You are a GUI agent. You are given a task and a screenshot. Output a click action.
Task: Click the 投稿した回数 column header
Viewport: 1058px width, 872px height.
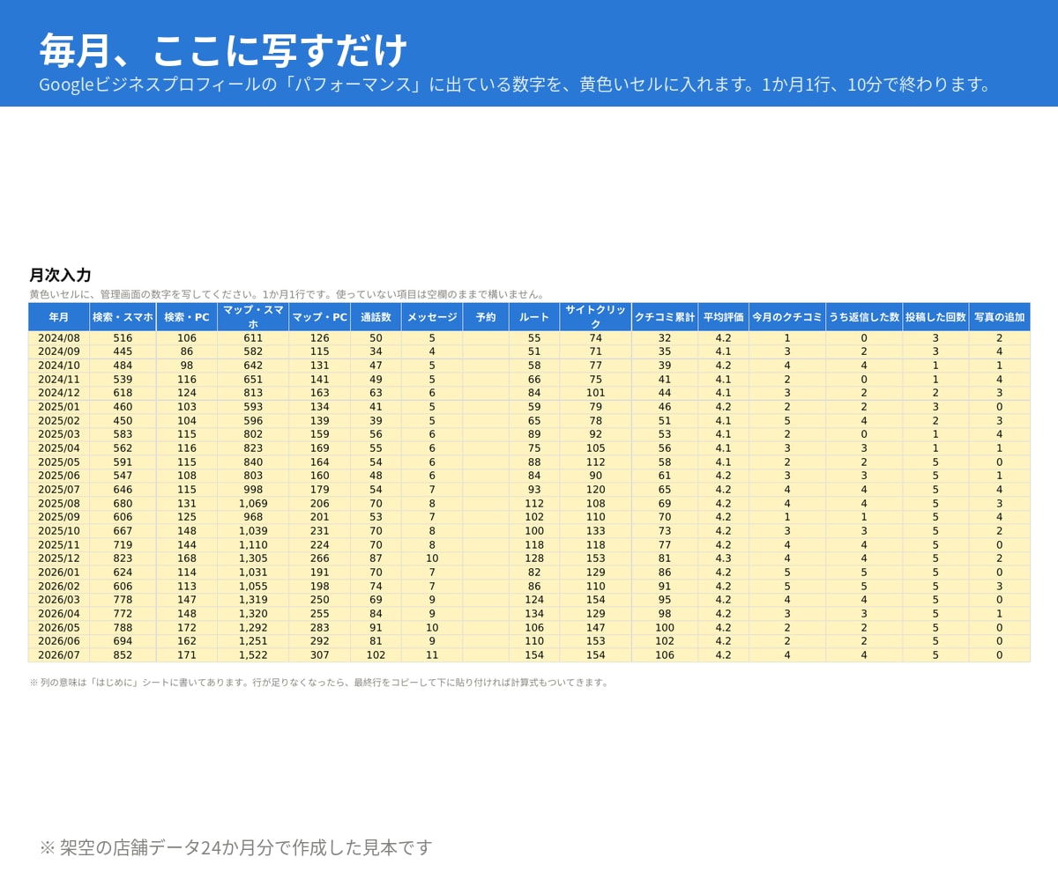click(935, 317)
